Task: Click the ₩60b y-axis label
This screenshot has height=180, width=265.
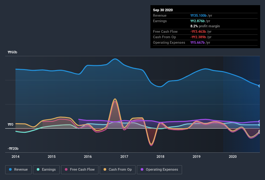Action: [13, 52]
